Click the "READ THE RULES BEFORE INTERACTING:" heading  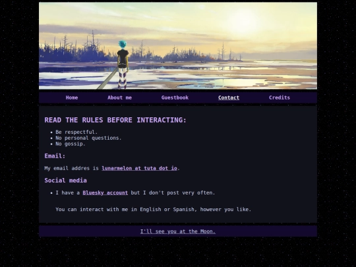115,120
